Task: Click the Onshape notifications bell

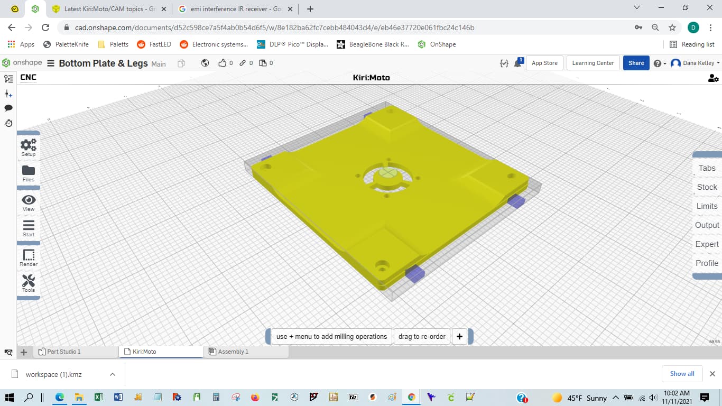Action: pos(518,63)
